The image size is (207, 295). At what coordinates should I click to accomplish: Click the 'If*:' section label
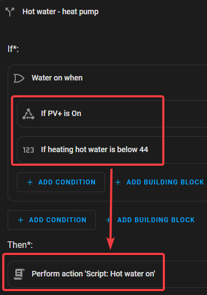[13, 49]
